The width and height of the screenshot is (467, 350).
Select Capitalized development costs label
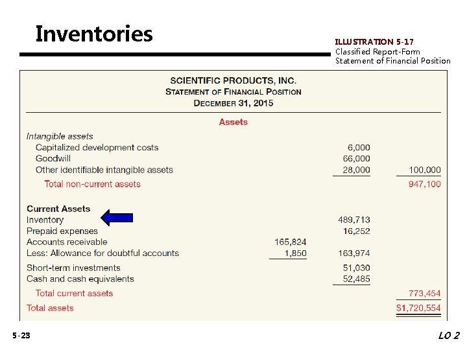[97, 147]
